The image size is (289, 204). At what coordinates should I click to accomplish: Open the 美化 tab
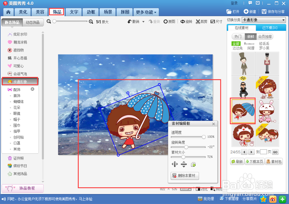[23, 12]
